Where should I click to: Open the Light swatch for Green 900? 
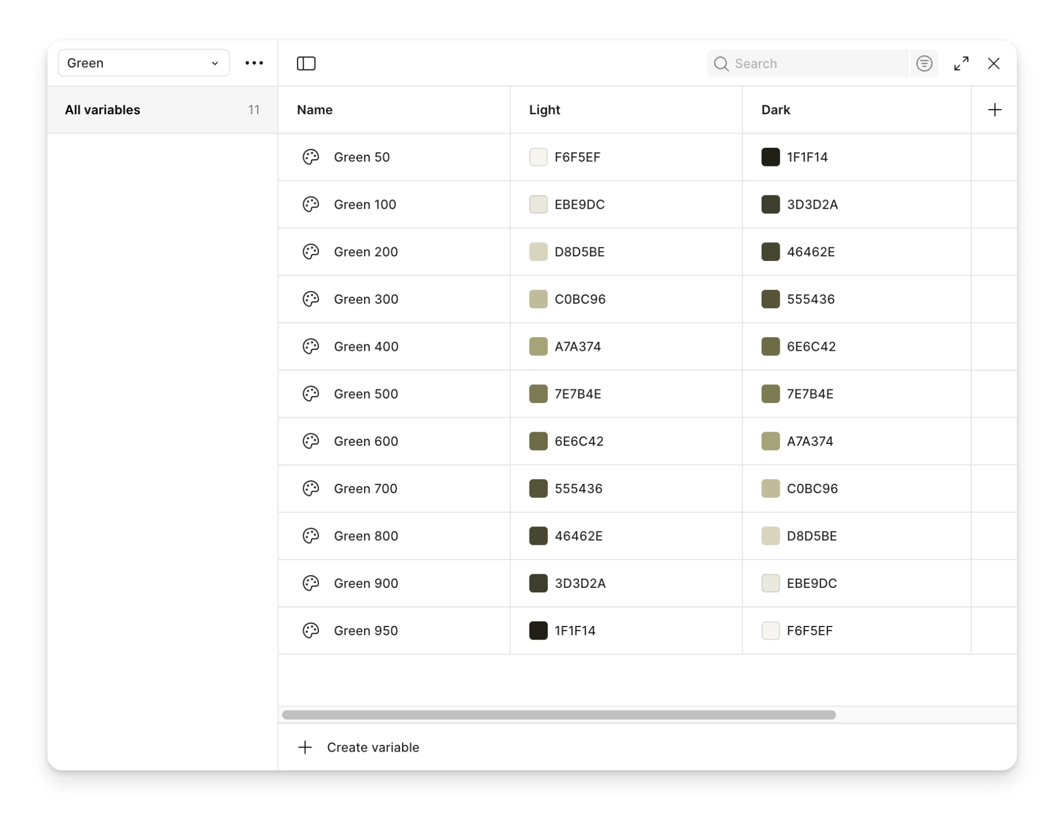(x=538, y=583)
